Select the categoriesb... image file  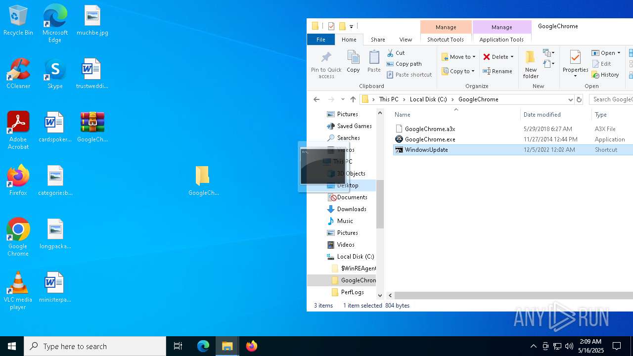click(55, 180)
